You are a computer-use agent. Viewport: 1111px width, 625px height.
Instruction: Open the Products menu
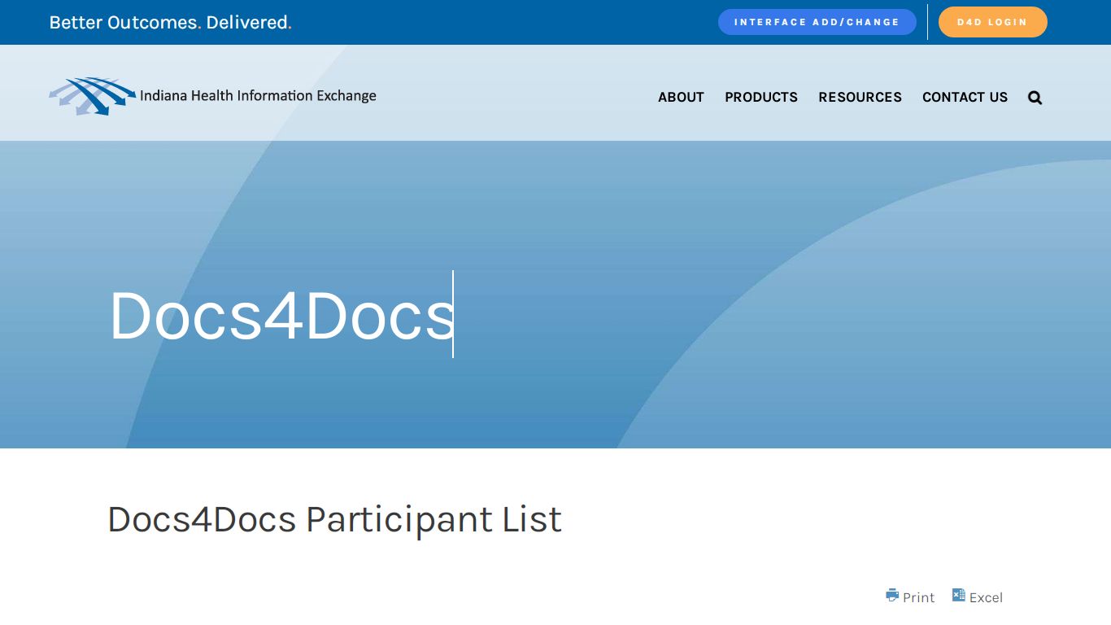click(761, 97)
